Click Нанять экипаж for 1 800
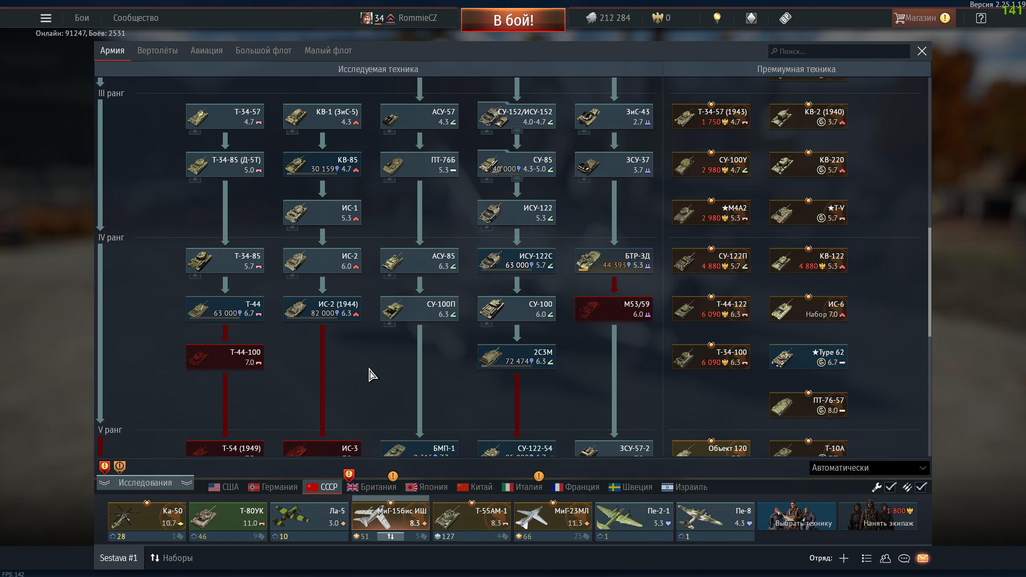This screenshot has width=1026, height=577. tap(878, 516)
